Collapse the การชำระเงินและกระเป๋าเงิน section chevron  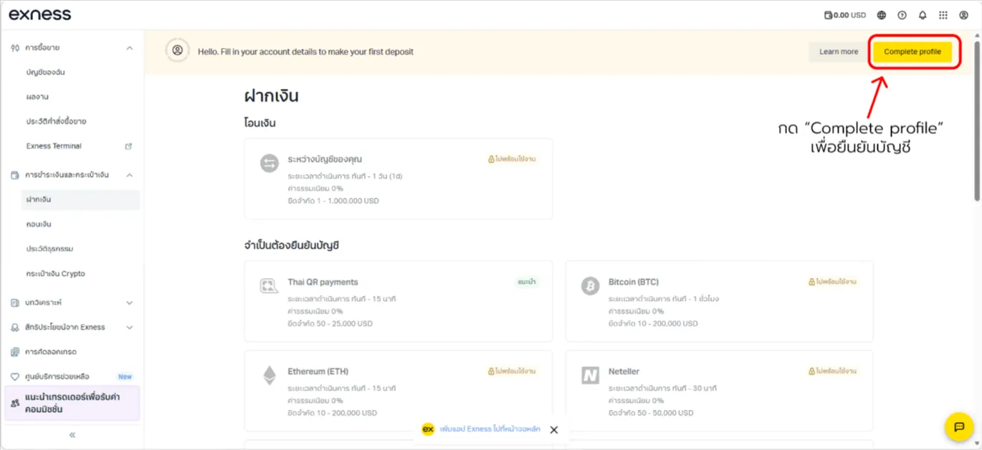[129, 175]
